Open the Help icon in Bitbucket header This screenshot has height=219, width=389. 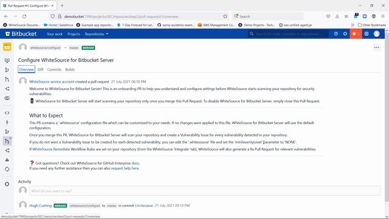(336, 34)
